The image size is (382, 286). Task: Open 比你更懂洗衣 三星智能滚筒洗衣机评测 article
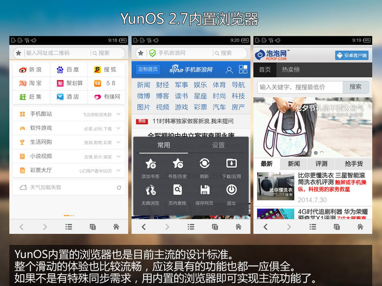point(332,182)
